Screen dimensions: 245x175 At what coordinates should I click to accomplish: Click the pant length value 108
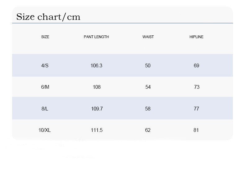97,87
